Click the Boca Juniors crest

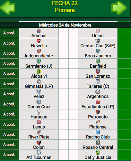pyautogui.click(x=98, y=51)
